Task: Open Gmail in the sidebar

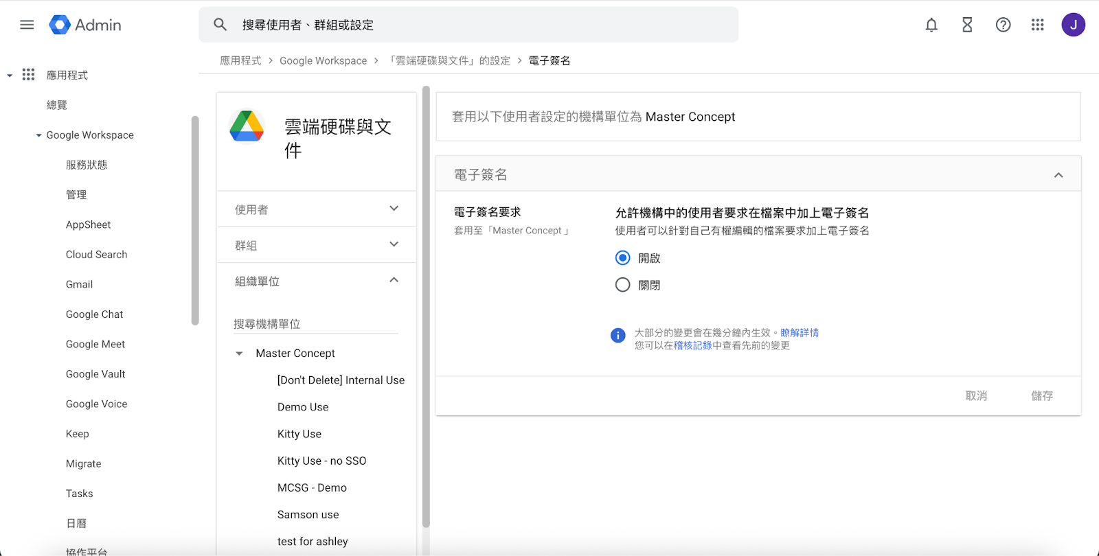Action: (80, 284)
